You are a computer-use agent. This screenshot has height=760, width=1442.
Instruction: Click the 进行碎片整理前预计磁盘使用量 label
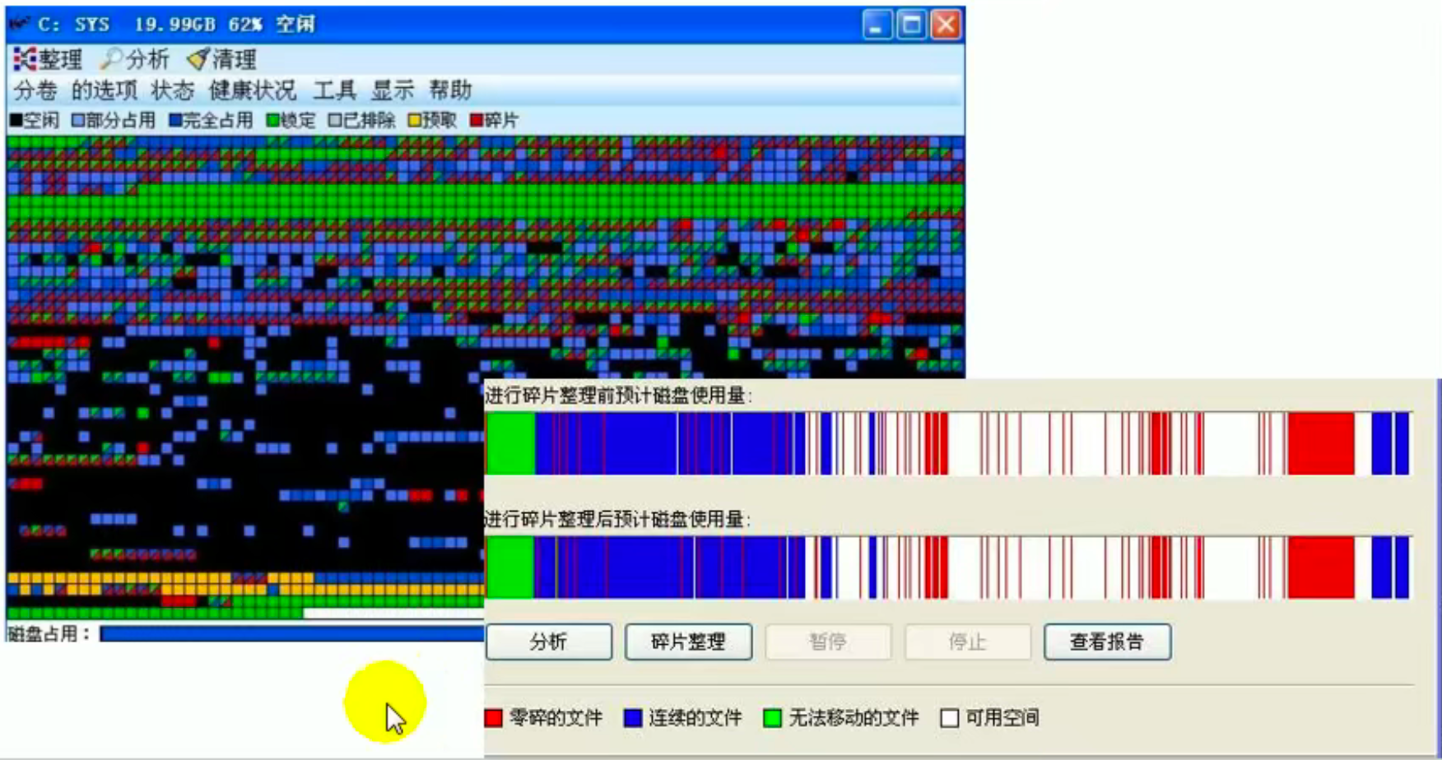(618, 396)
